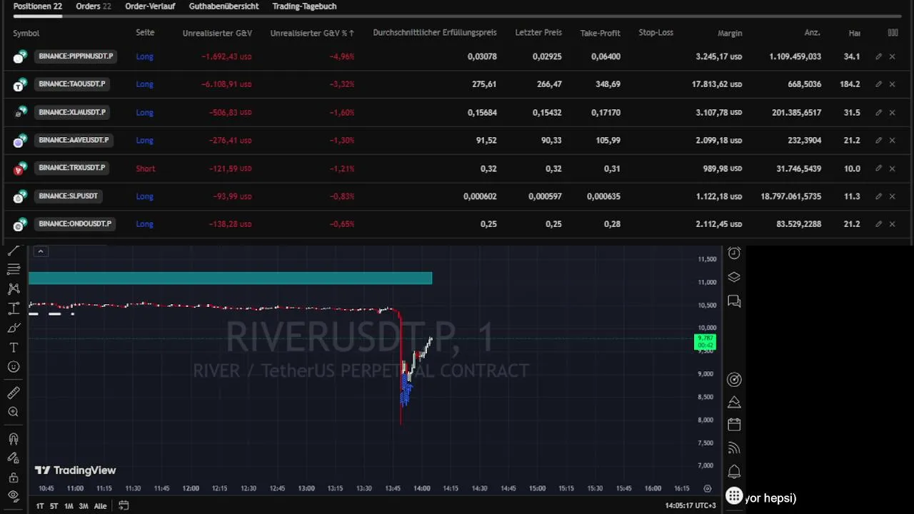Open the news feed icon

pos(734,448)
